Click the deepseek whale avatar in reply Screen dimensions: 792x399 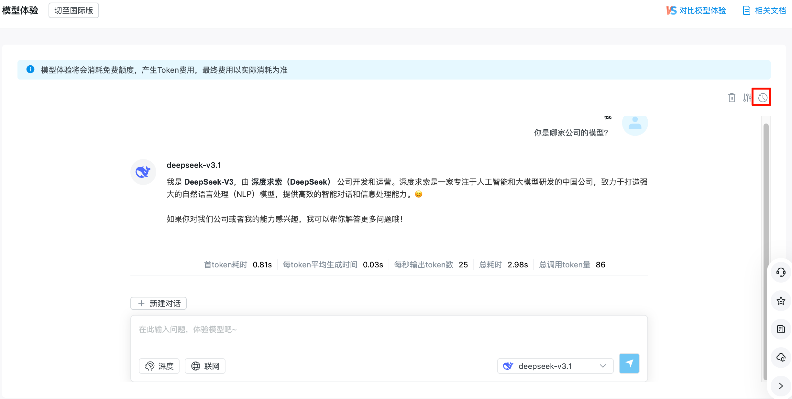(143, 172)
